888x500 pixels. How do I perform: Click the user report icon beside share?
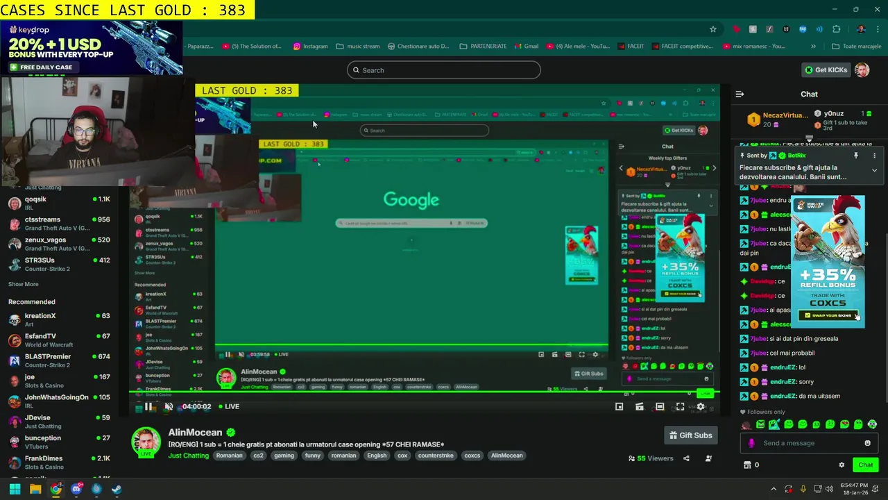(x=708, y=458)
